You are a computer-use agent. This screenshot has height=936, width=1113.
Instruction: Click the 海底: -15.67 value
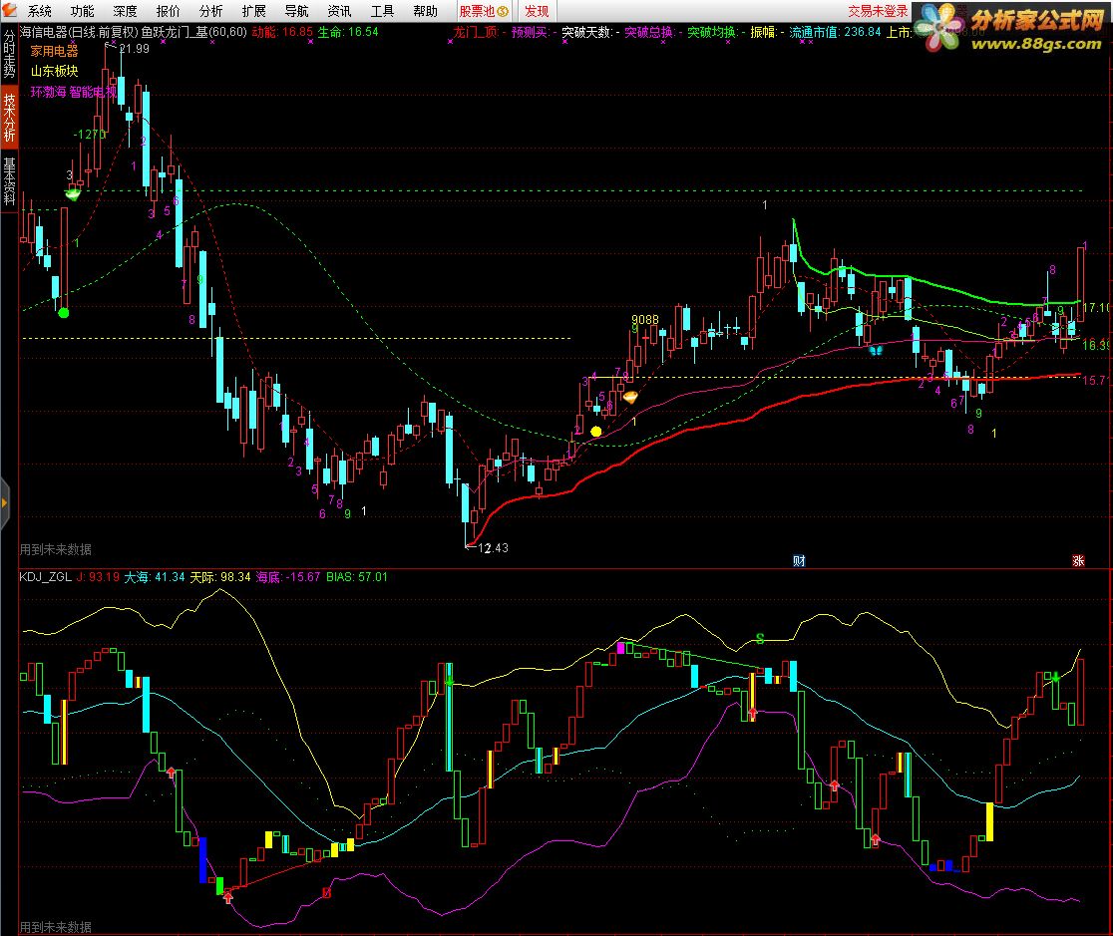[x=288, y=577]
